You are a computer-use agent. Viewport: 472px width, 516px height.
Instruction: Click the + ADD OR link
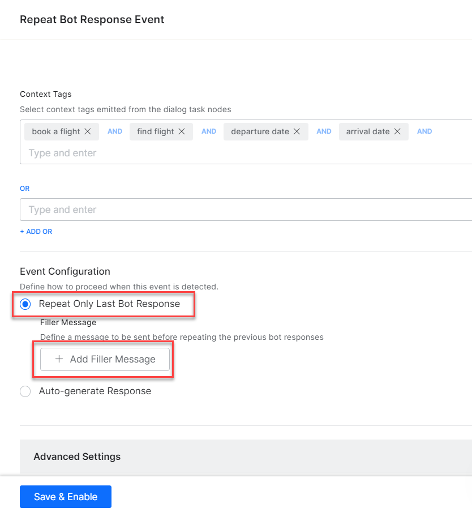(36, 232)
